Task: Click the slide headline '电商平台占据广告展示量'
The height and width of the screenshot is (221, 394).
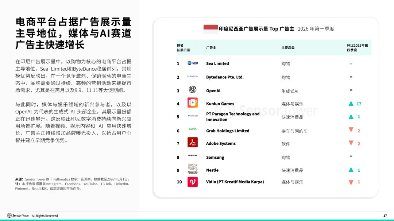Action: pos(73,22)
